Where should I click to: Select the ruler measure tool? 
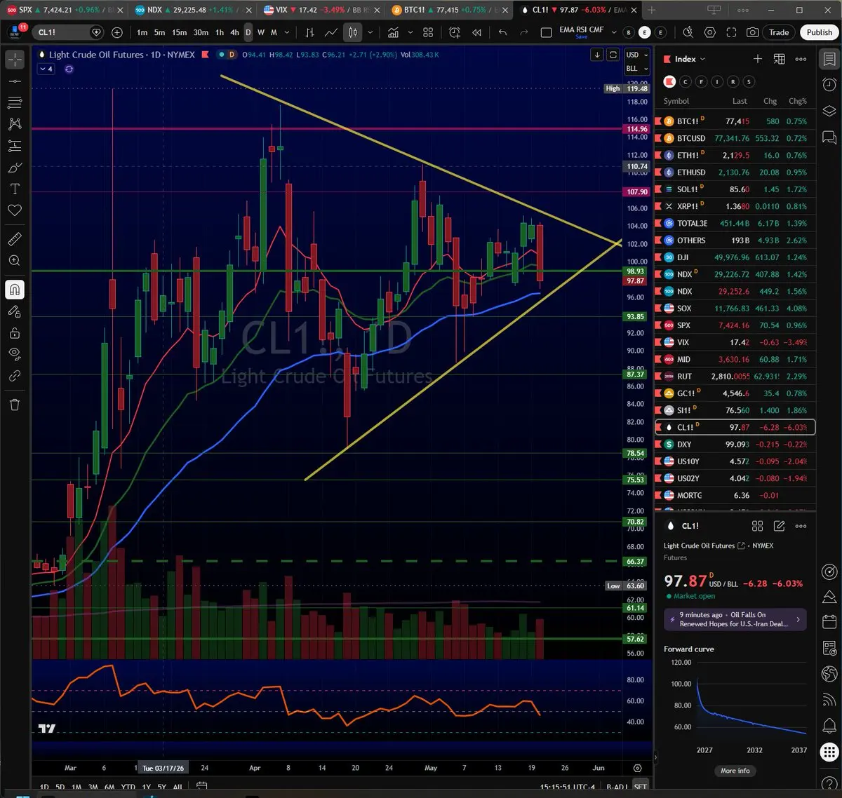(15, 239)
